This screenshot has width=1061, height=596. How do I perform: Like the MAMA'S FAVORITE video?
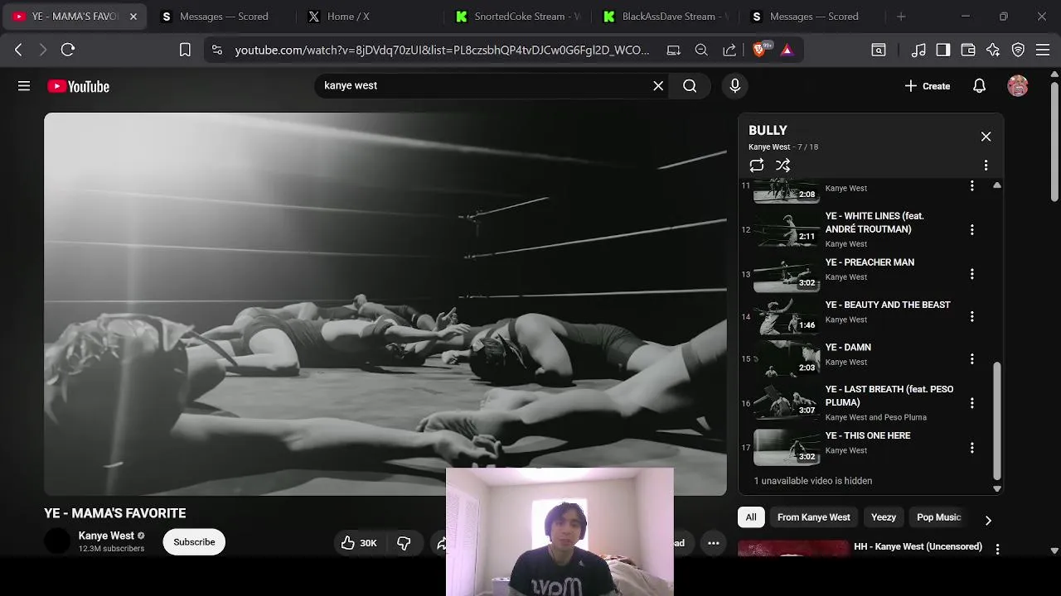click(x=358, y=543)
